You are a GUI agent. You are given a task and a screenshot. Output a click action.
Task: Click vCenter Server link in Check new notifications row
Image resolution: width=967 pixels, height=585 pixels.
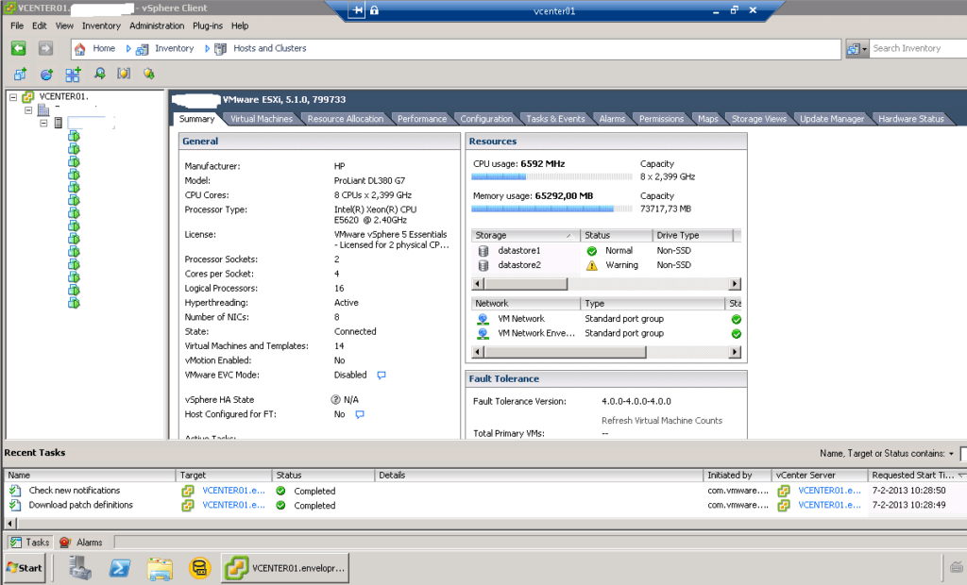point(829,491)
